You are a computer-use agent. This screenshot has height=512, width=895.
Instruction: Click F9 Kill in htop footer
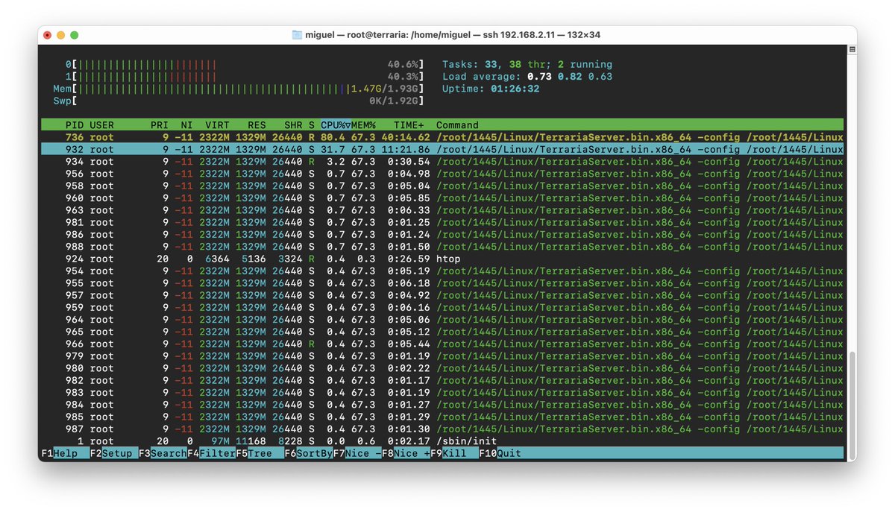[x=454, y=453]
